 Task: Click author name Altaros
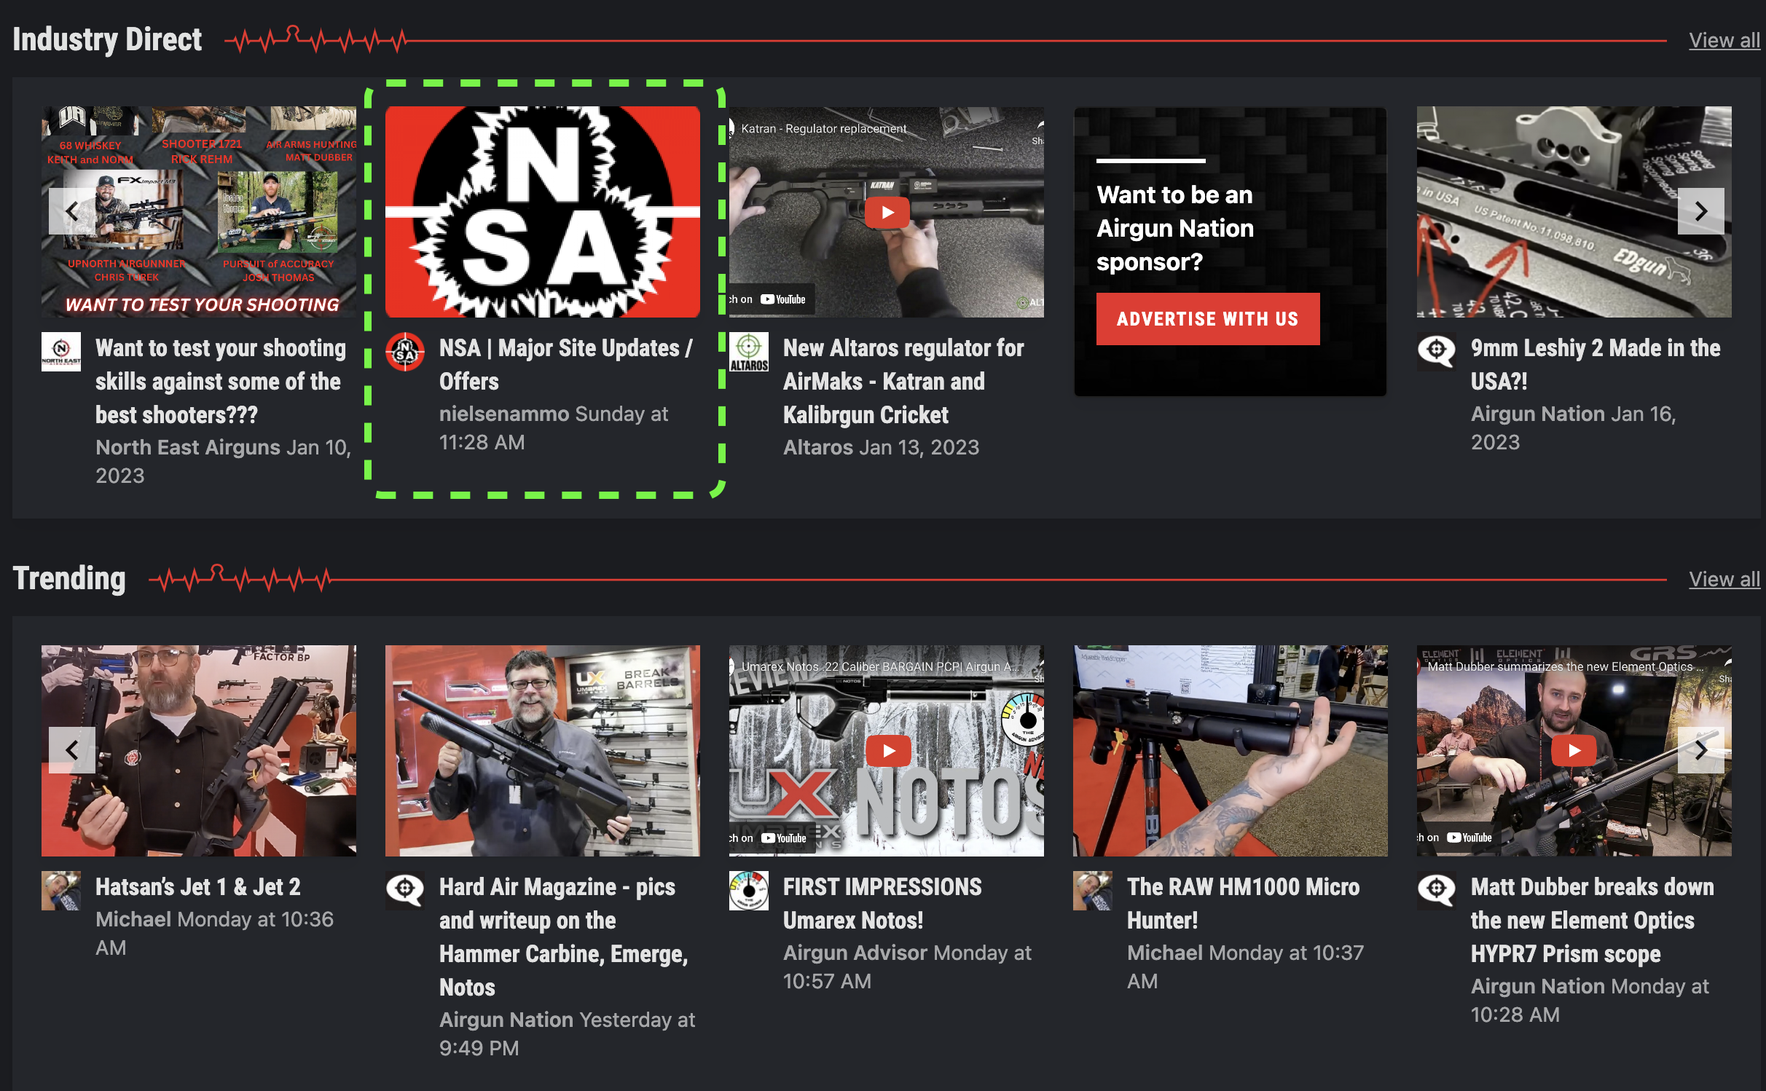pos(818,447)
